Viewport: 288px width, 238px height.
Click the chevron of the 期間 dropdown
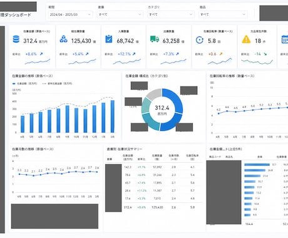[89, 14]
